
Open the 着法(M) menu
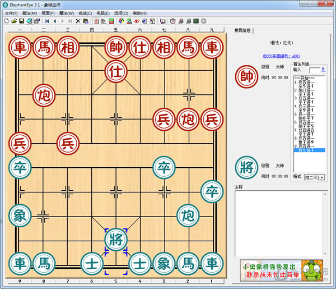(x=30, y=13)
